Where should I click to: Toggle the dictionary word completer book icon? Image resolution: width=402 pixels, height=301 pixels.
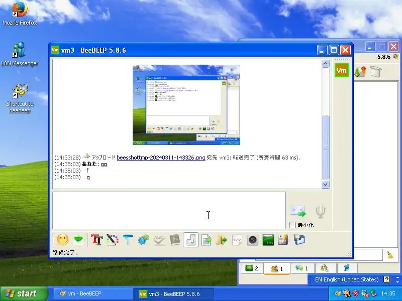(x=175, y=240)
